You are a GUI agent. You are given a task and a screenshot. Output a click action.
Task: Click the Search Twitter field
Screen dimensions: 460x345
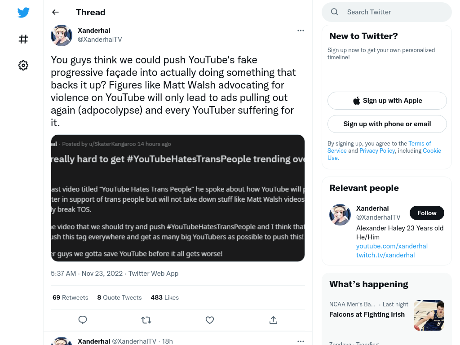click(x=387, y=12)
